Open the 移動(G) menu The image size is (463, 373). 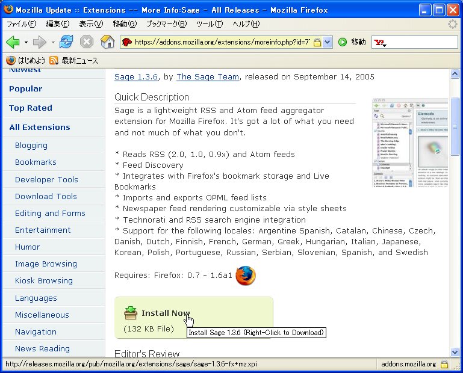tap(125, 24)
